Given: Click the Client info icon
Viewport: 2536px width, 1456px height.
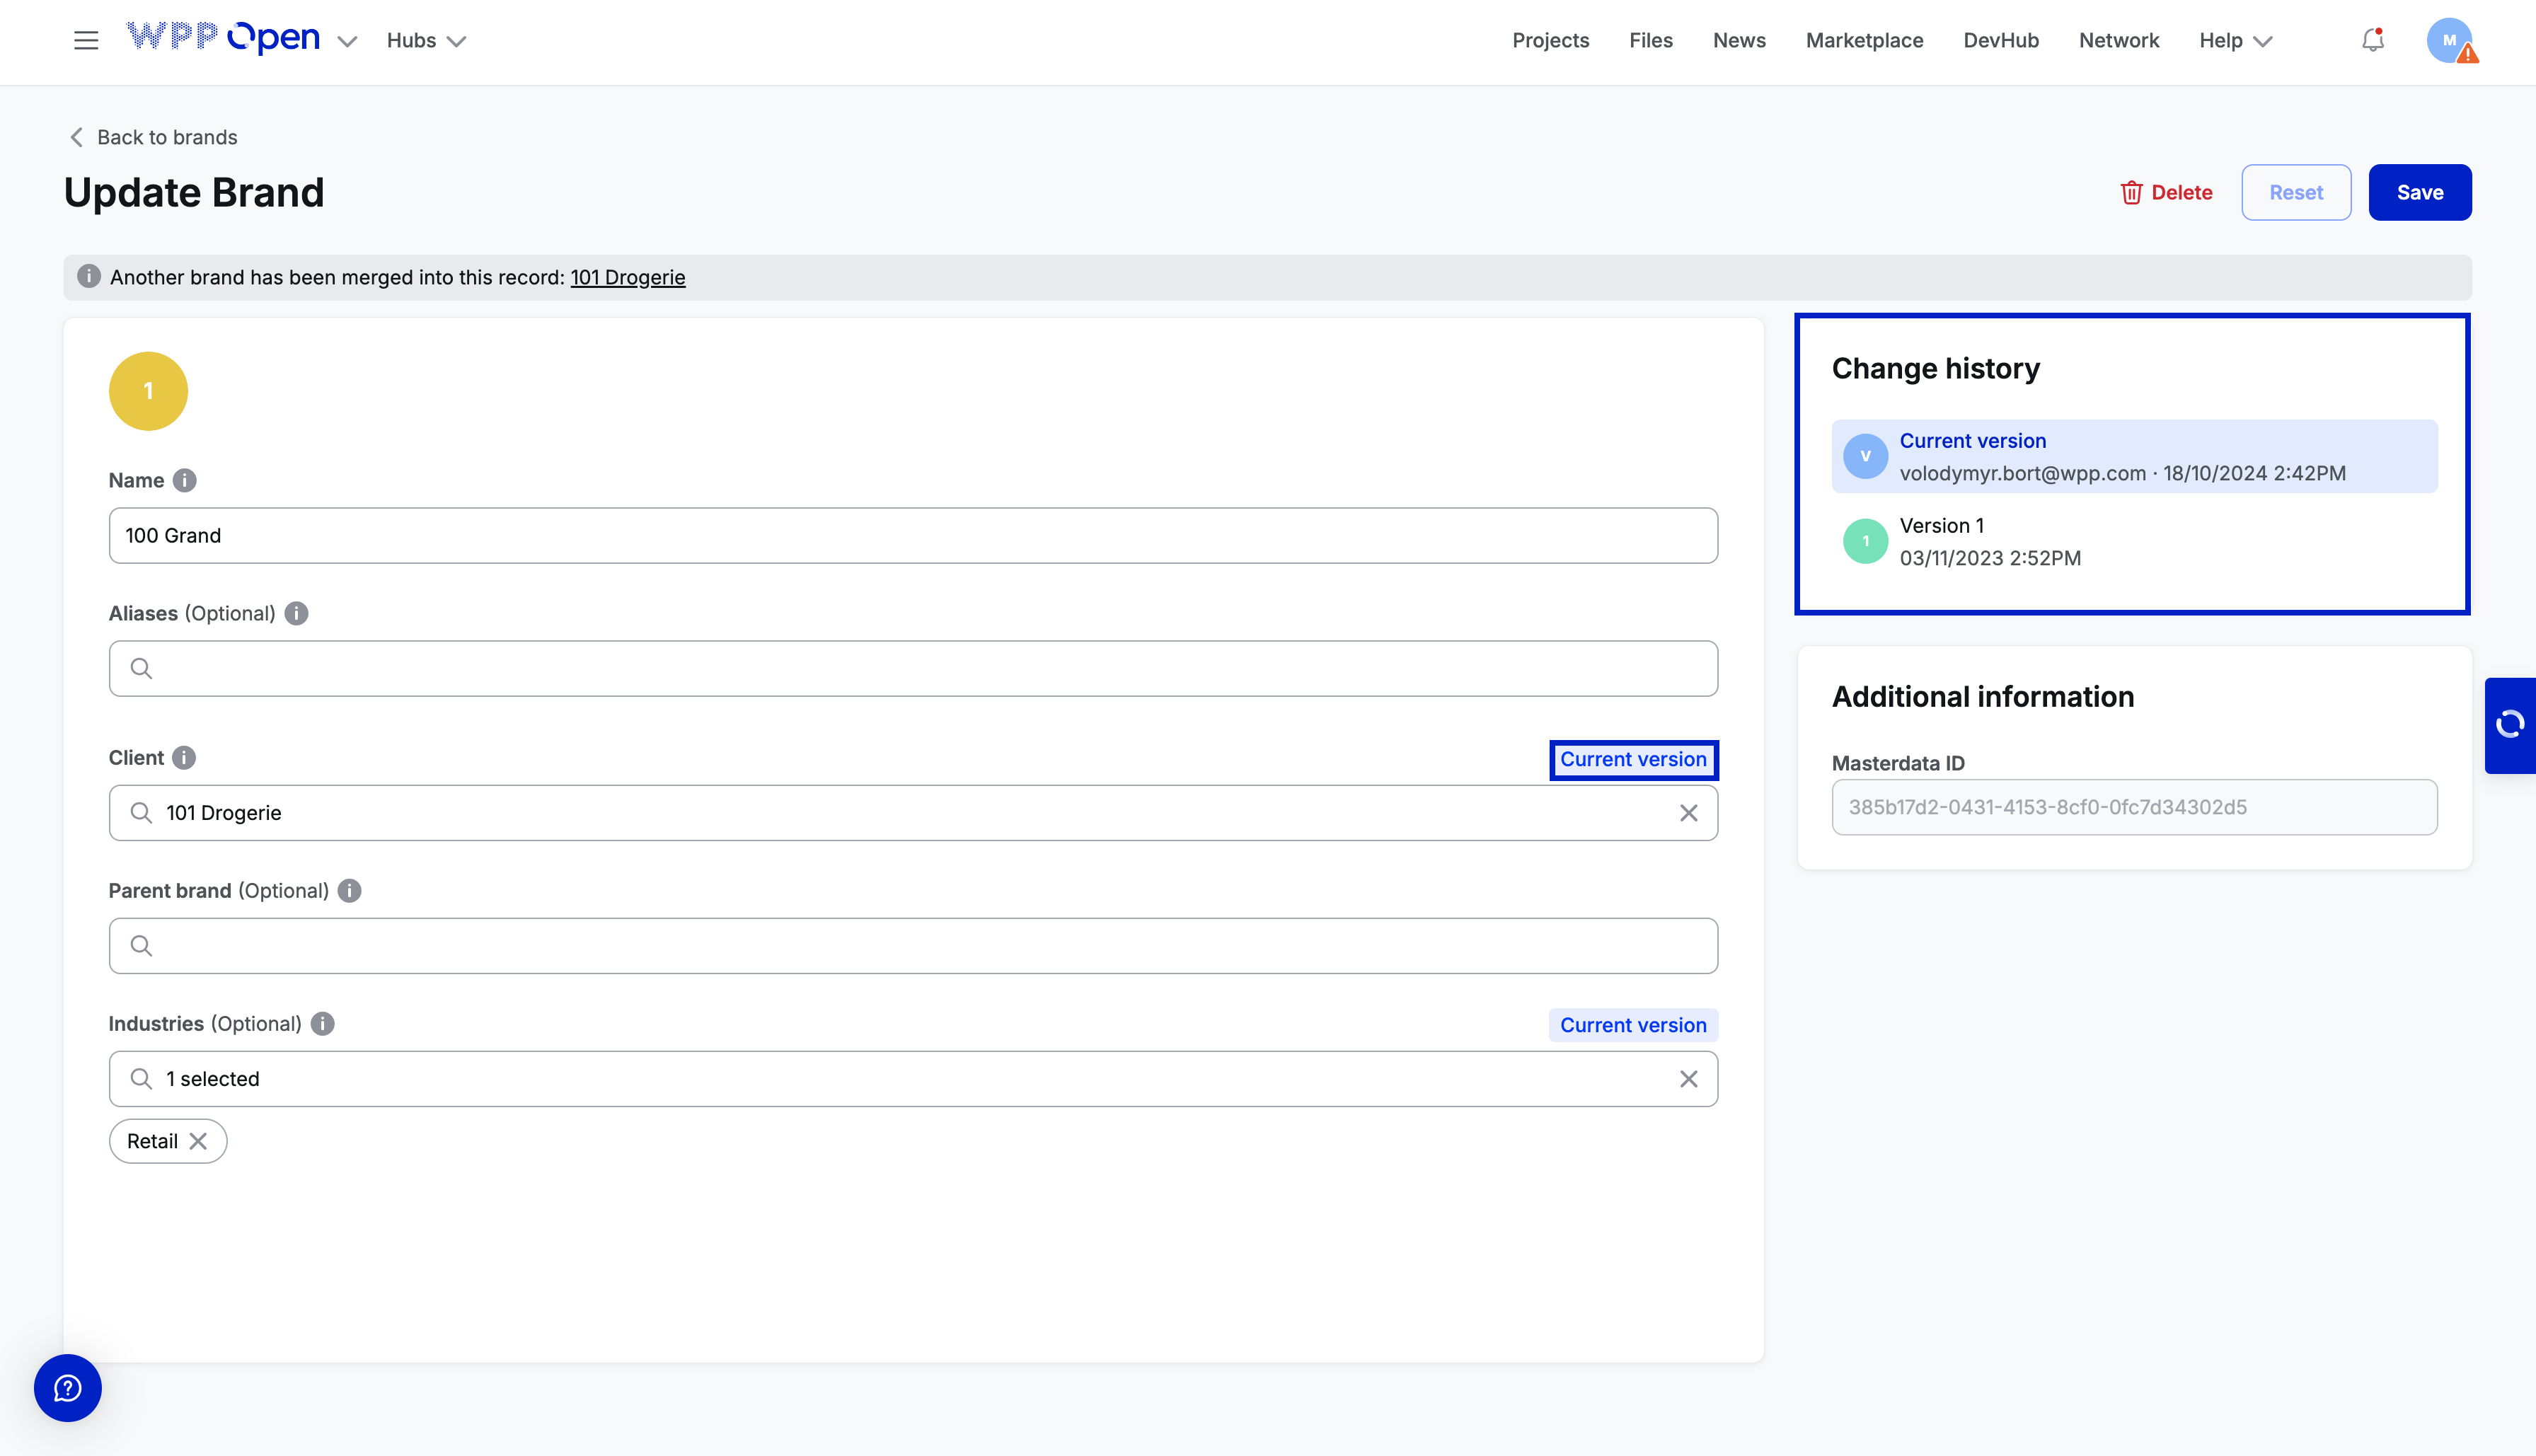Looking at the screenshot, I should [x=184, y=758].
